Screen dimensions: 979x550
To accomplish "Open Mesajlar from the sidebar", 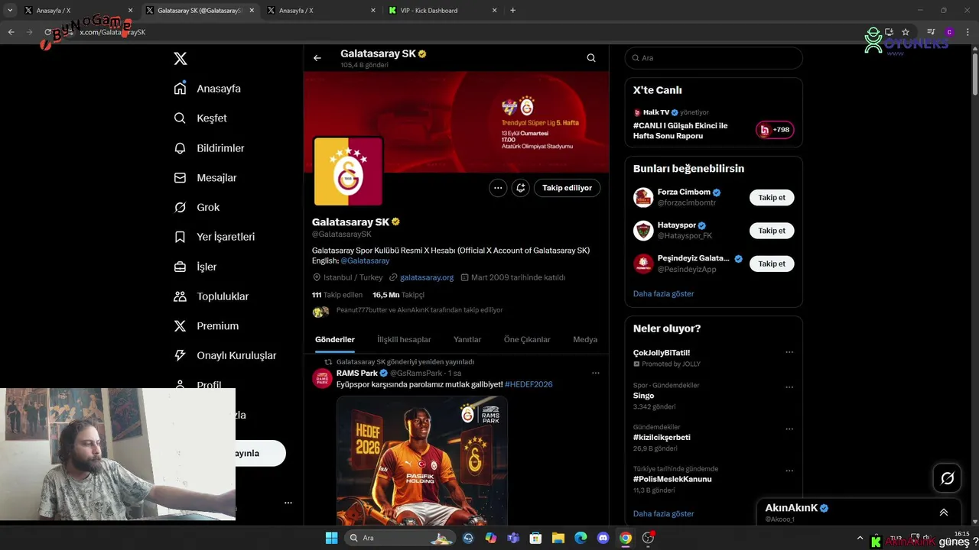I will (x=205, y=178).
